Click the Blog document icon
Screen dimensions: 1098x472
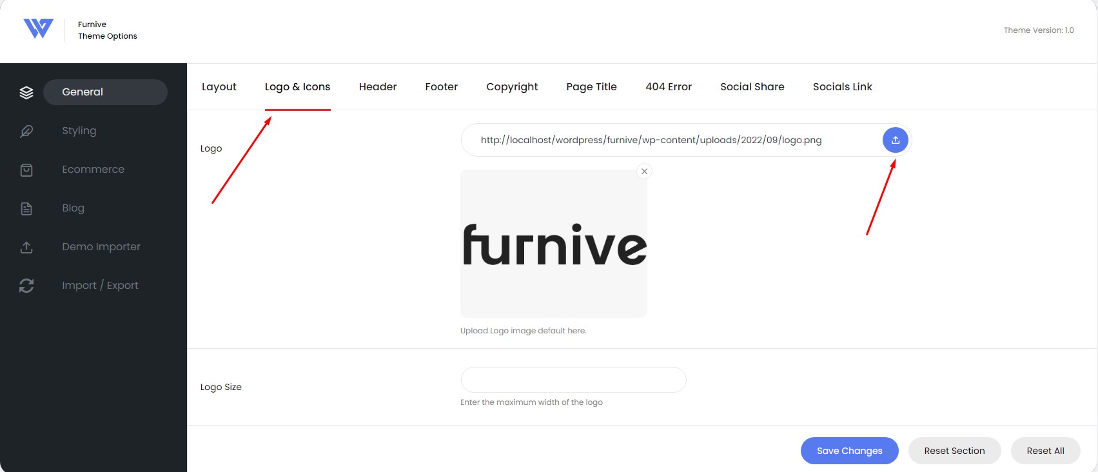(x=26, y=208)
